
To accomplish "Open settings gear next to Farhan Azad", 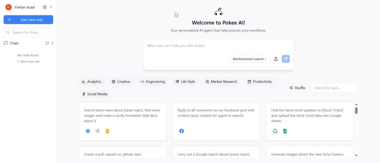I will click(45, 7).
